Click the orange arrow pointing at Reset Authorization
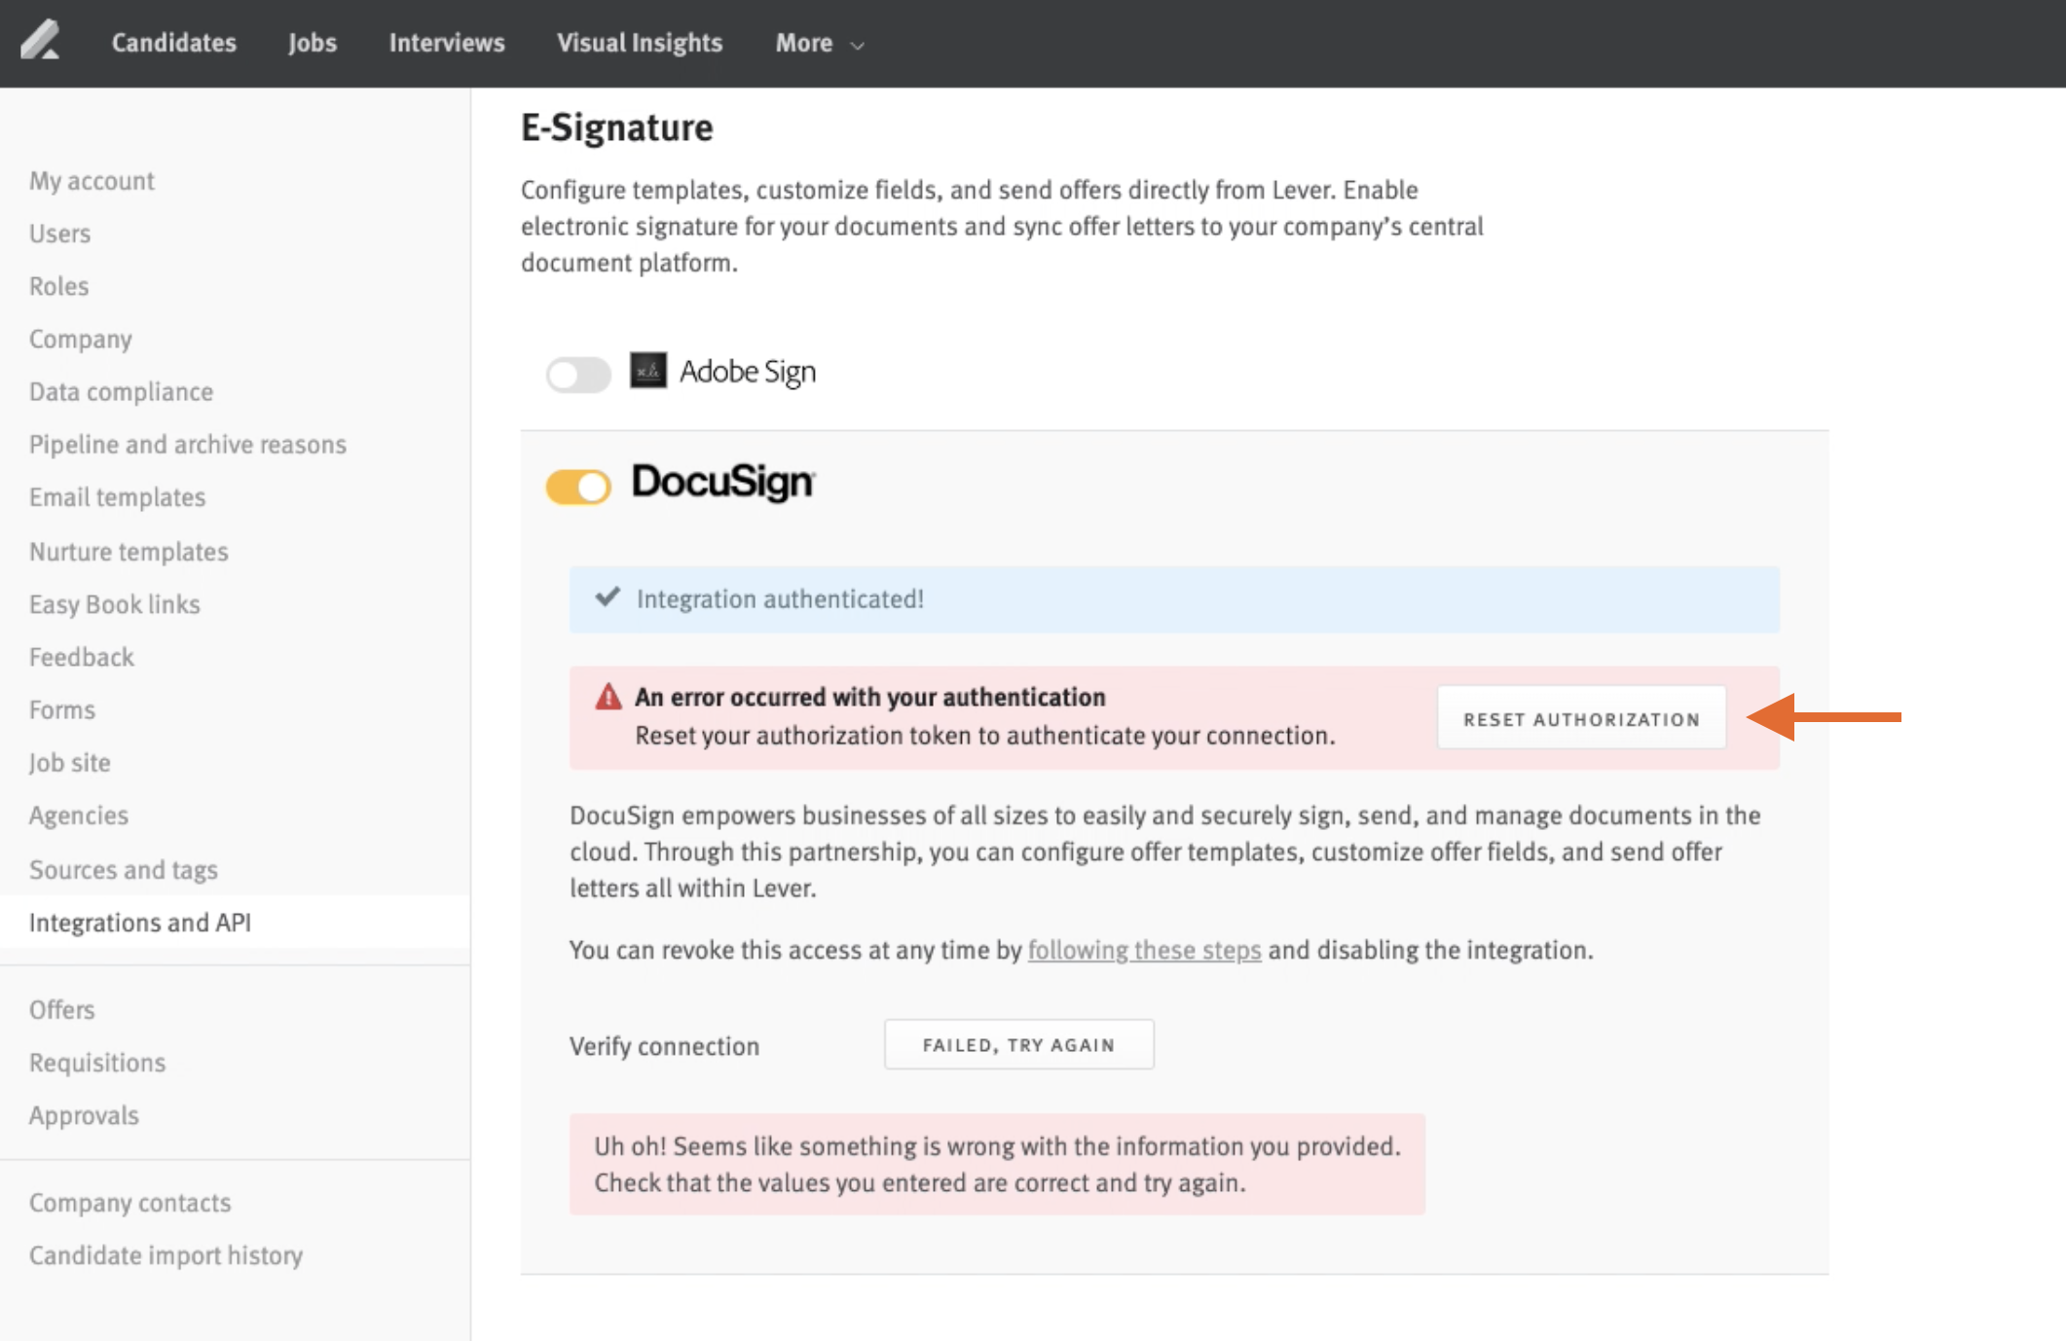The image size is (2066, 1341). [1830, 716]
